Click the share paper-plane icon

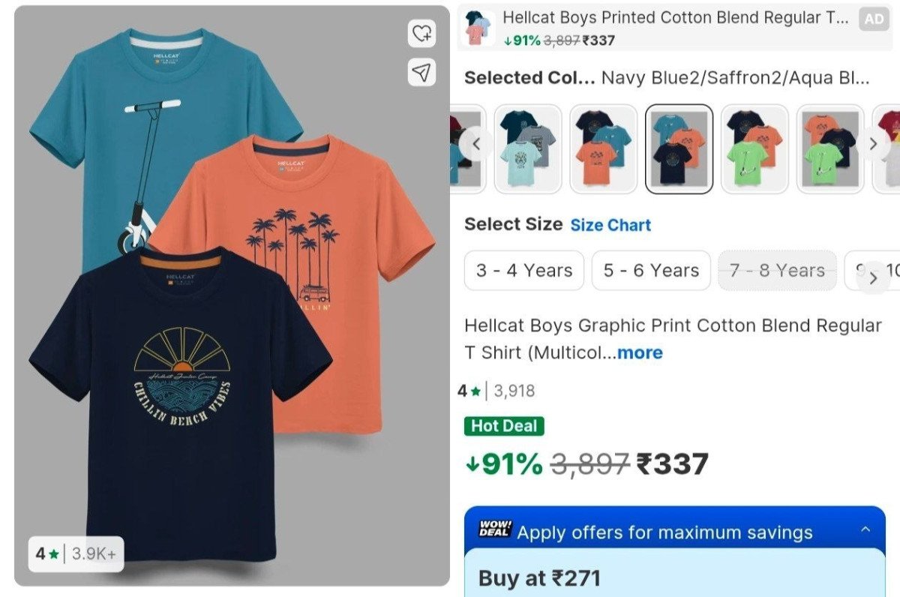pyautogui.click(x=422, y=72)
